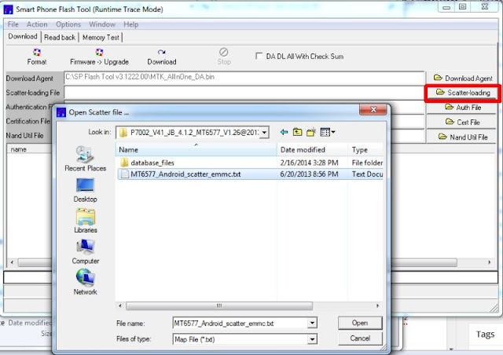Click the Auth File button

point(462,108)
